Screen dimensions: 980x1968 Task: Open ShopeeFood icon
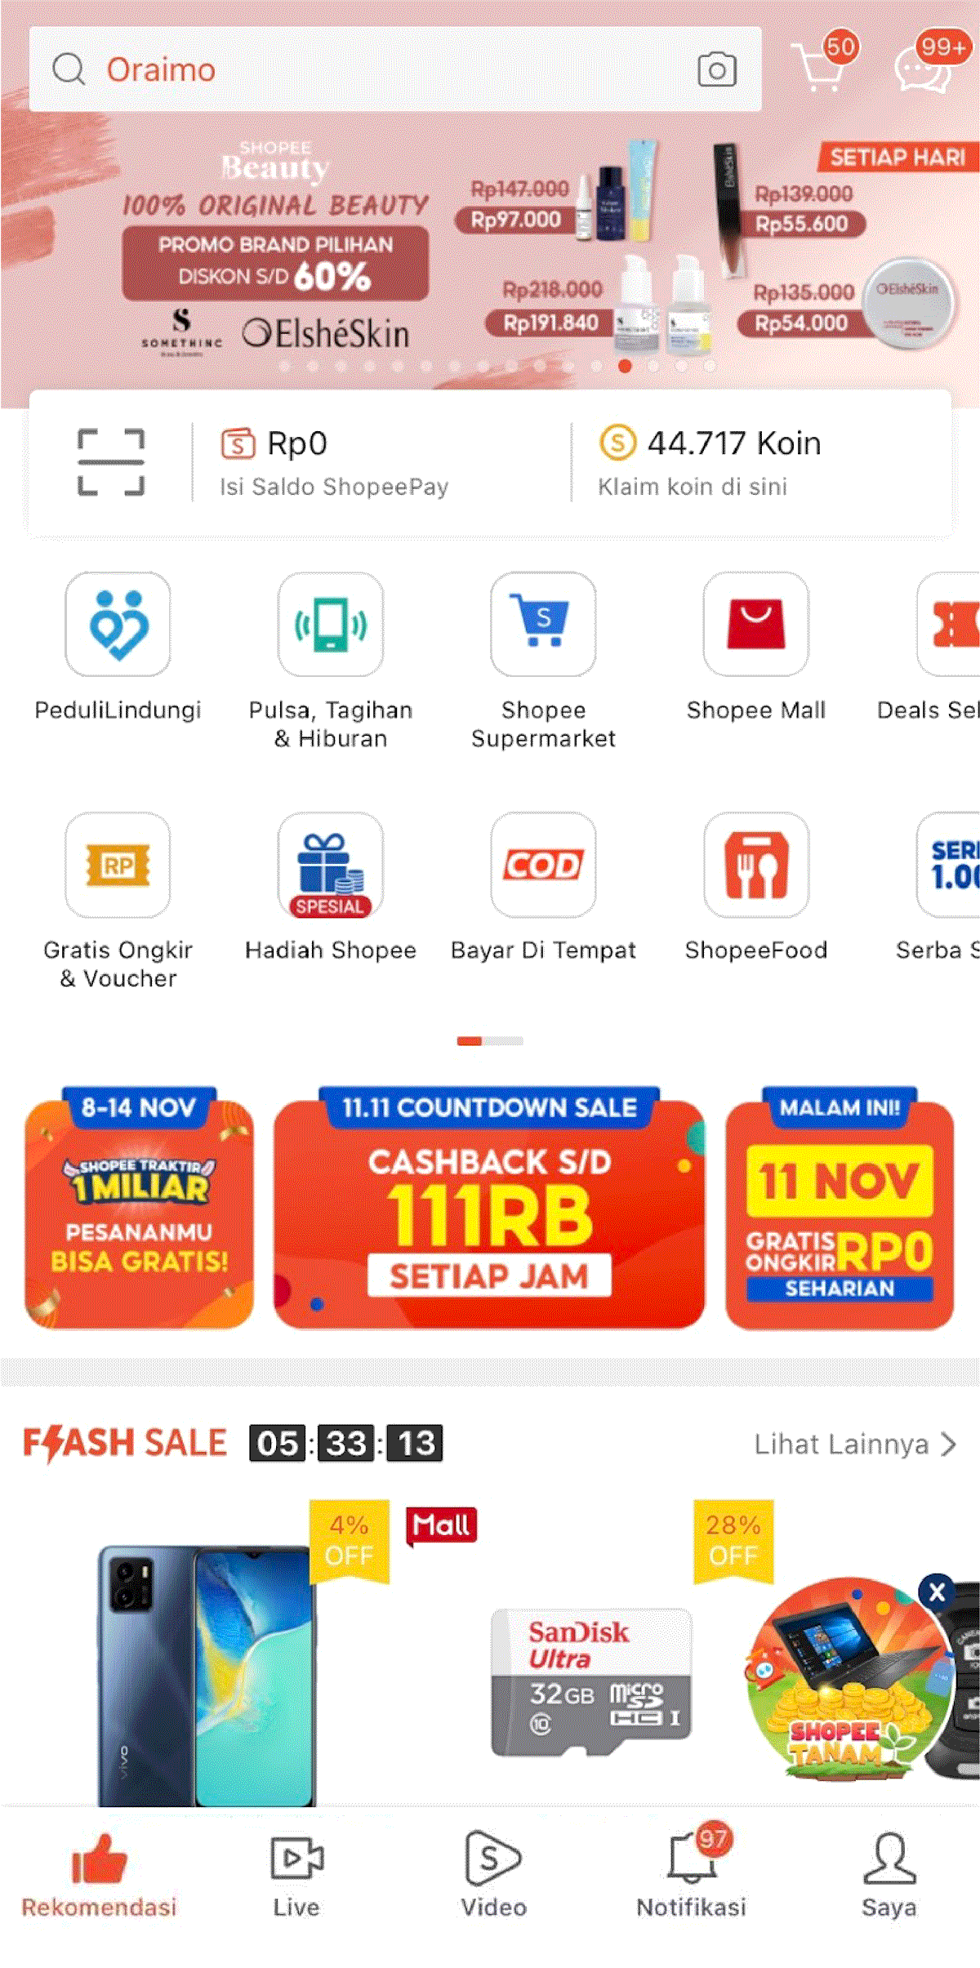756,865
